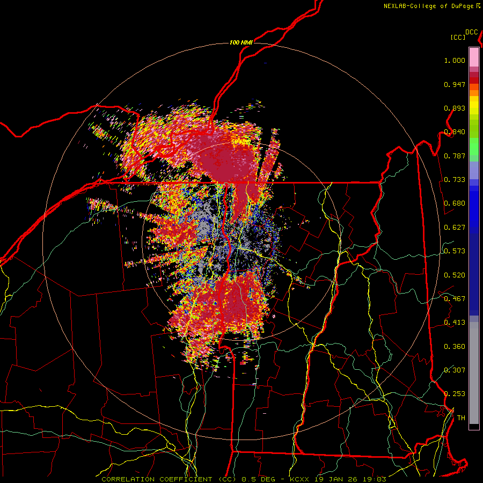The width and height of the screenshot is (483, 483).
Task: Pick the gray band on color scale
Action: pos(474,373)
